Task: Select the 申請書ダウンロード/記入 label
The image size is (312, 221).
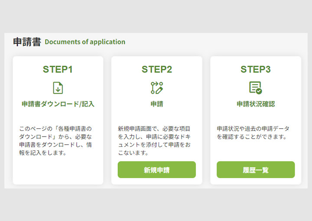Action: pos(58,104)
